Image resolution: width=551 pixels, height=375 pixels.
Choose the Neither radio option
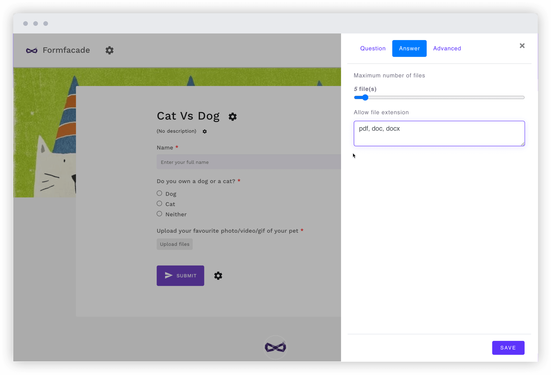pos(160,214)
